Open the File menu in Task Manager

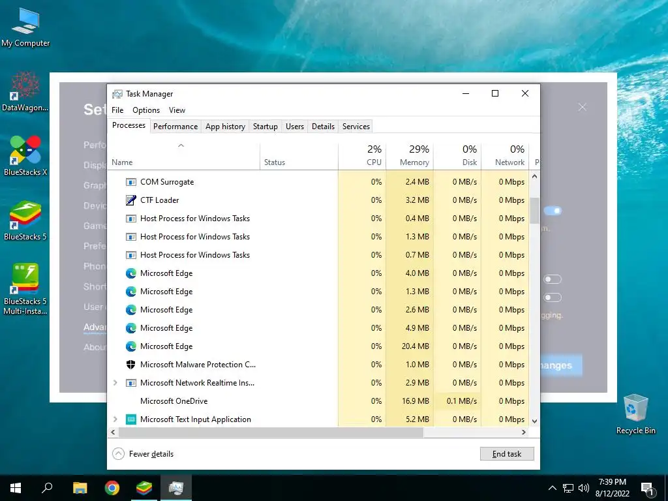117,110
